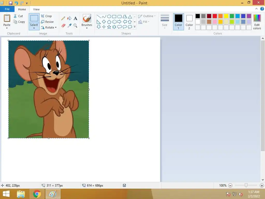265x199 pixels.
Task: Set Color 2 as active color
Action: click(189, 22)
